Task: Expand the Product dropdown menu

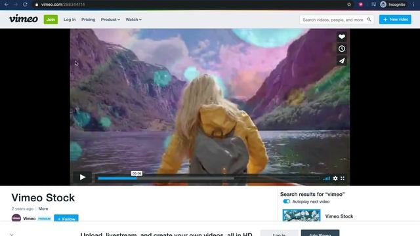Action: pyautogui.click(x=110, y=20)
